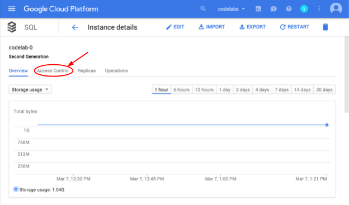Click the Total bytes chart label
This screenshot has height=205, width=349.
point(25,111)
